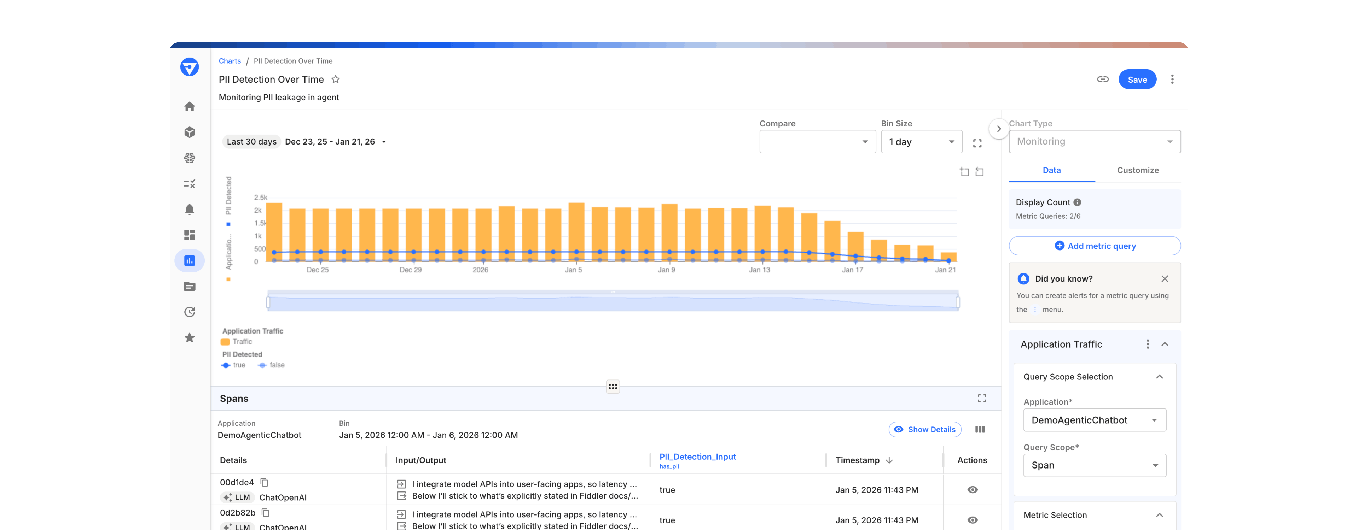Image resolution: width=1358 pixels, height=530 pixels.
Task: Open the Application dropdown showing DemoAgenticChatbot
Action: coord(1095,420)
